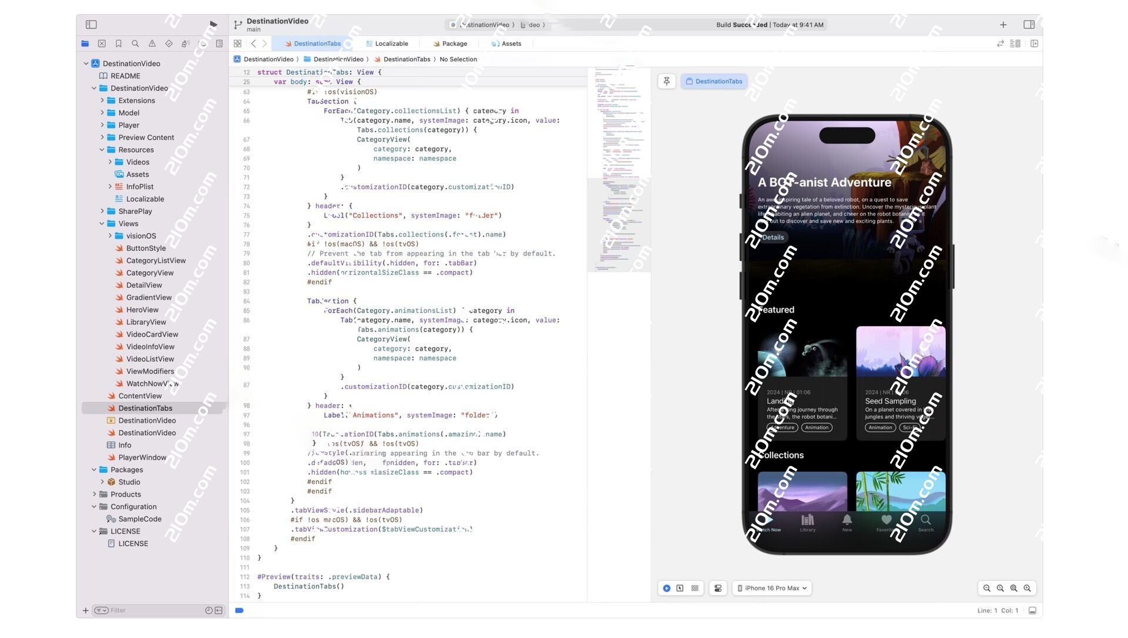The width and height of the screenshot is (1128, 638).
Task: Toggle the right inspector panel
Action: pos(1029,25)
